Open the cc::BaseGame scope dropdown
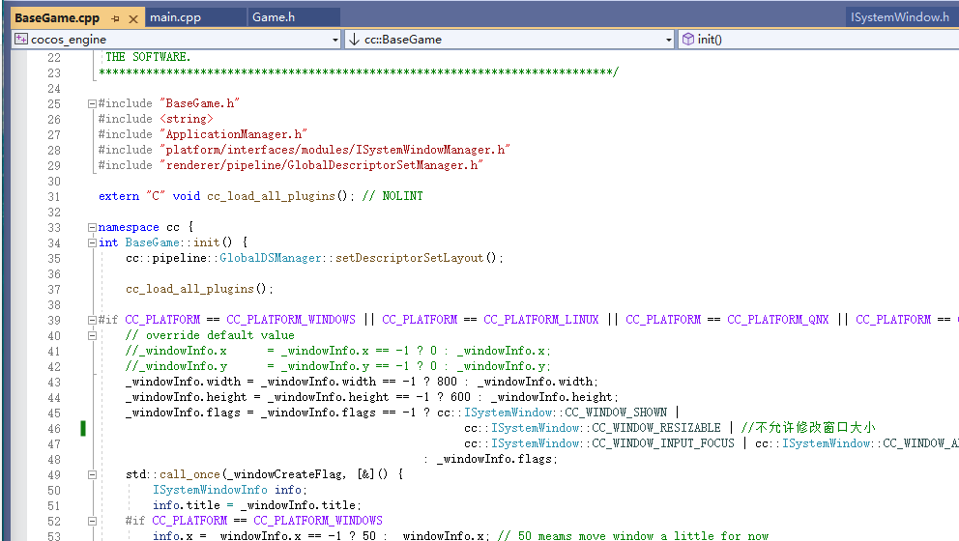Viewport: 959px width, 541px height. (x=668, y=40)
